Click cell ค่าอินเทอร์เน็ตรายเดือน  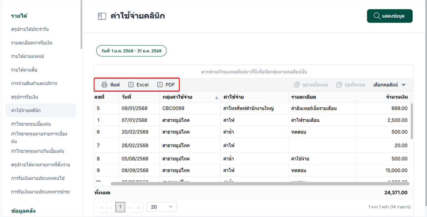pyautogui.click(x=322, y=108)
